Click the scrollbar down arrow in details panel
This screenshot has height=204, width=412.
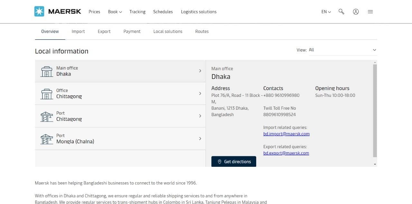pos(375,164)
